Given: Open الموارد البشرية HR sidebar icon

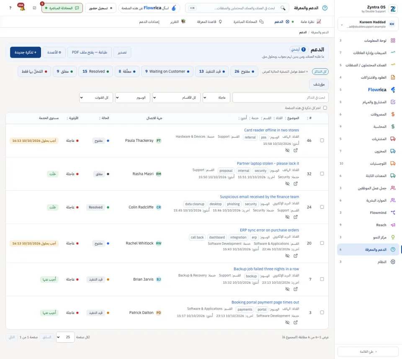Looking at the screenshot, I should [393, 200].
